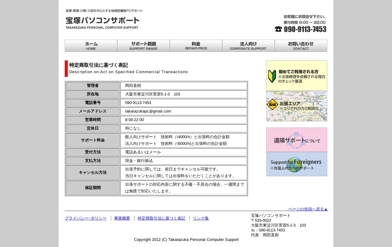Image resolution: width=392 pixels, height=247 pixels.
Task: Click the 保証期間 header cell
Action: pyautogui.click(x=93, y=188)
